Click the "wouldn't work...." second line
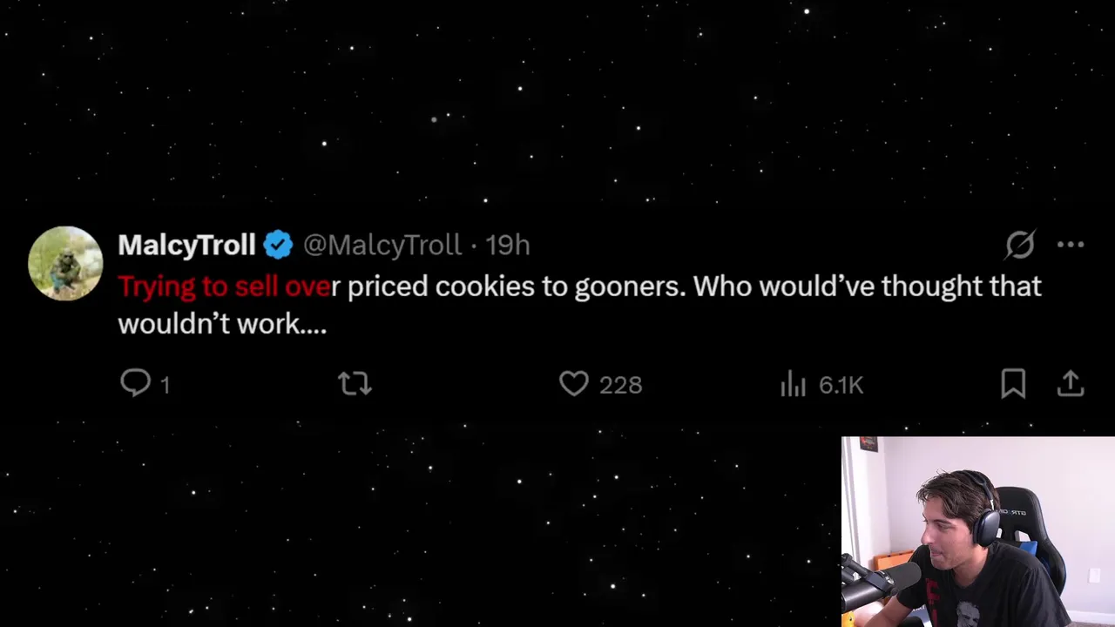Viewport: 1115px width, 627px height. coord(222,324)
